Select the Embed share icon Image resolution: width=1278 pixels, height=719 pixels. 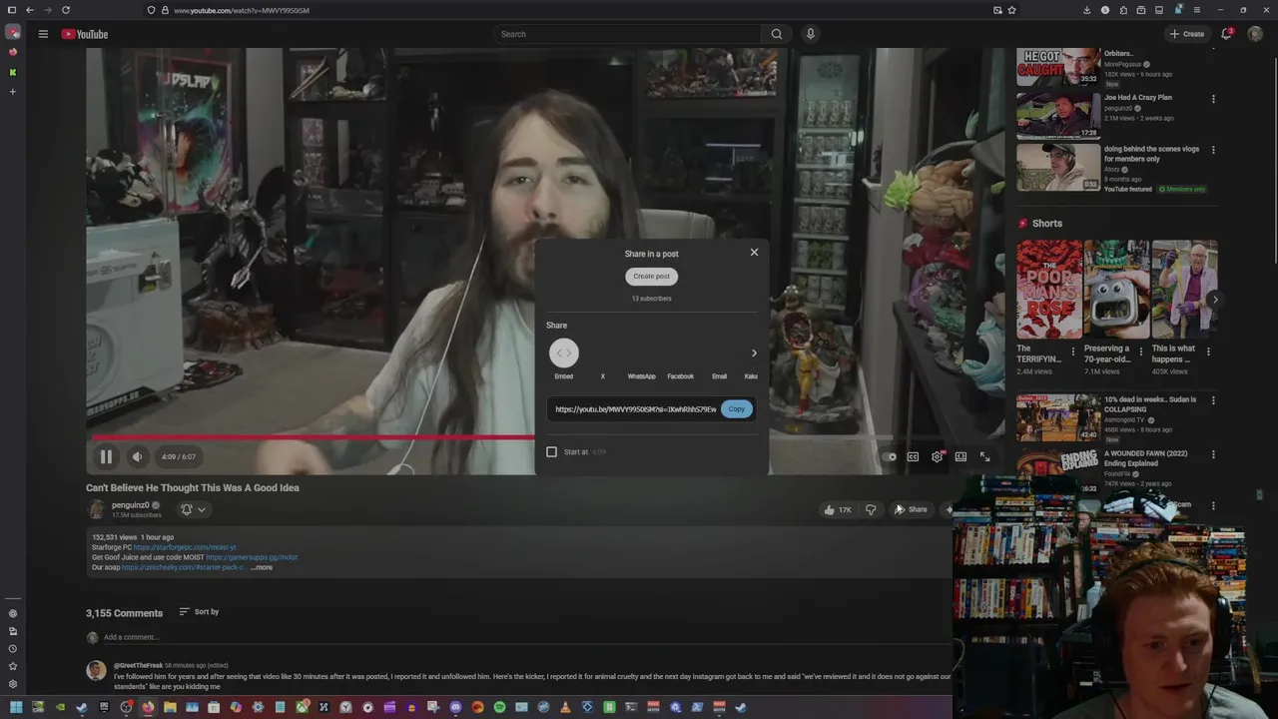(564, 353)
